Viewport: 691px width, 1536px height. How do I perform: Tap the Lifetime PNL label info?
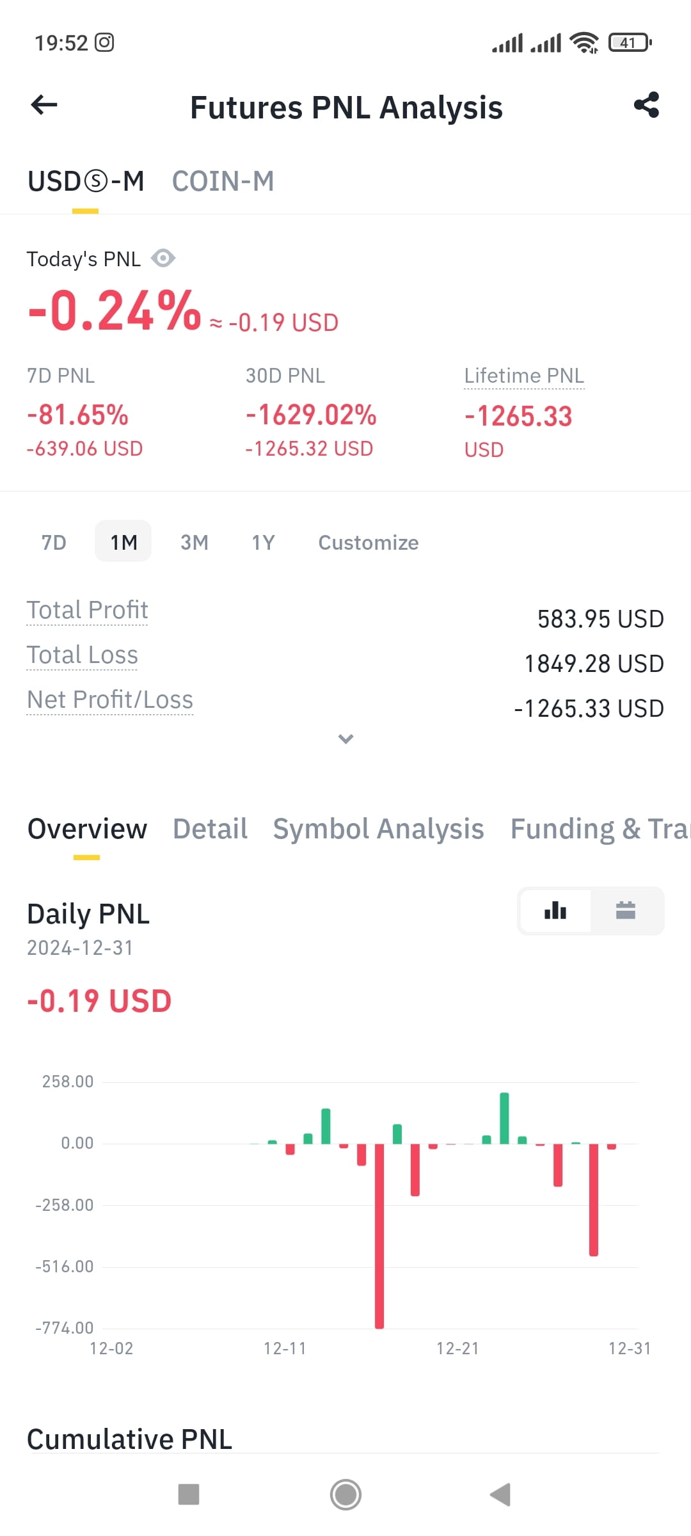pos(524,376)
